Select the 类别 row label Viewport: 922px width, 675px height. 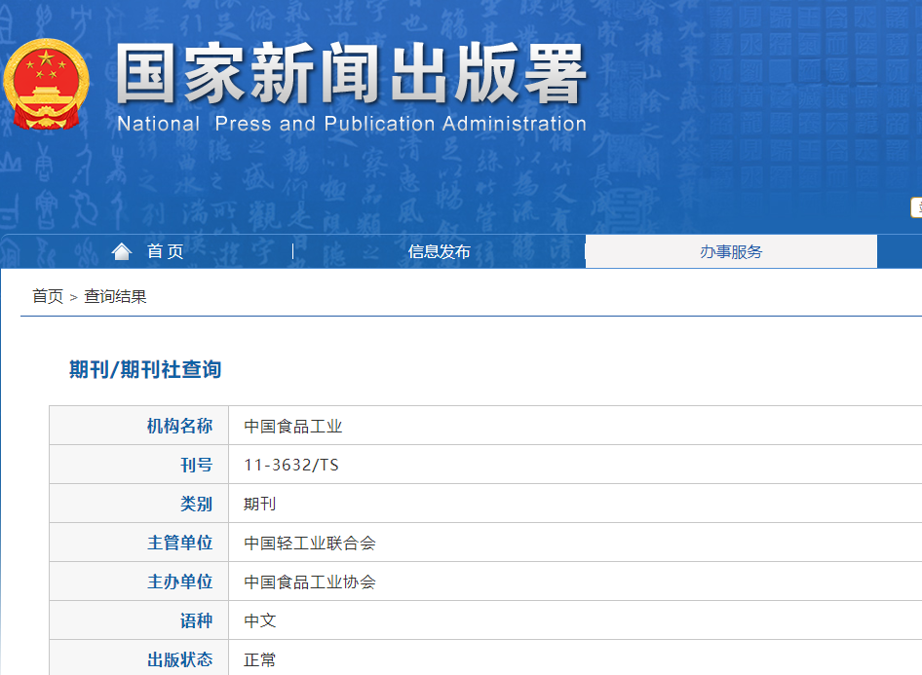click(197, 504)
